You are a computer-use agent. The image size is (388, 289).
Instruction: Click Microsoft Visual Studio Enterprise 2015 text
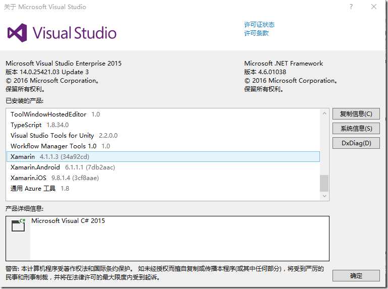point(64,64)
